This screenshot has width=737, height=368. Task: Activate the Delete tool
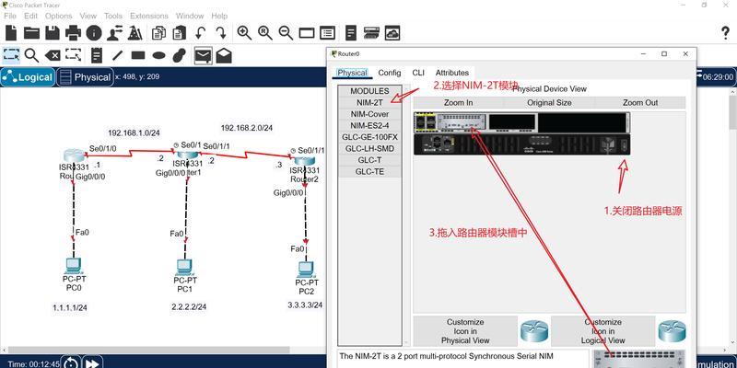coord(53,55)
